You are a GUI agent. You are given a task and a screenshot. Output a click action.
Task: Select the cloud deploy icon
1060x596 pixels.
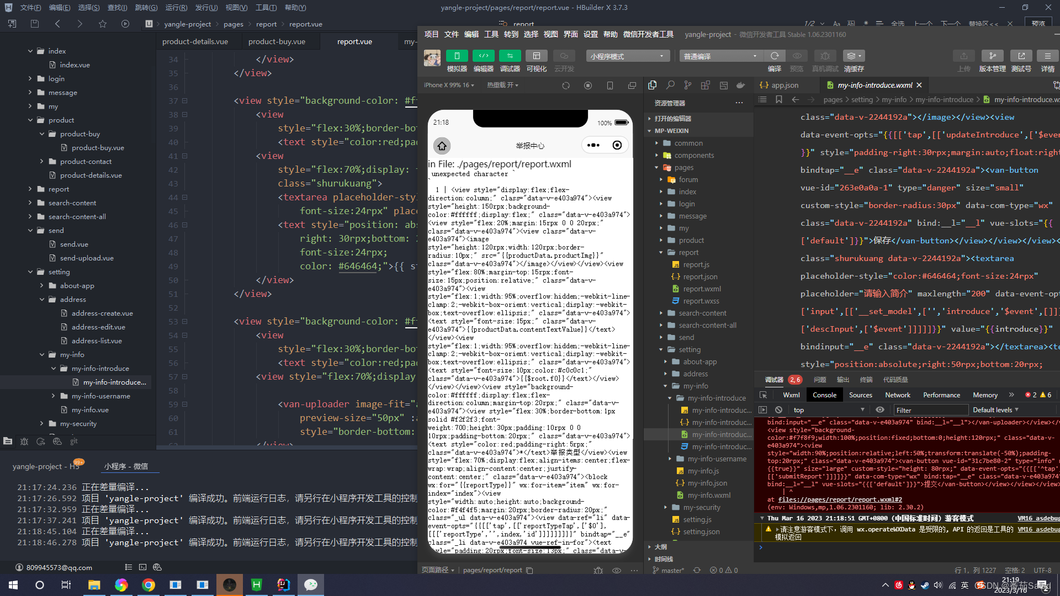pos(564,56)
